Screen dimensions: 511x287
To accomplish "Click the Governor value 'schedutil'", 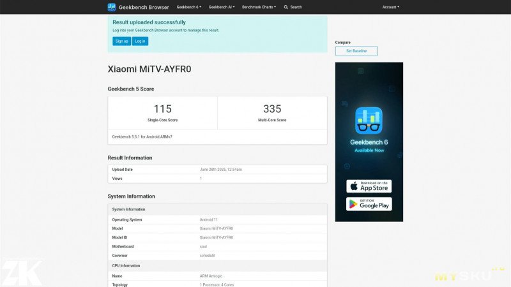I will (207, 256).
